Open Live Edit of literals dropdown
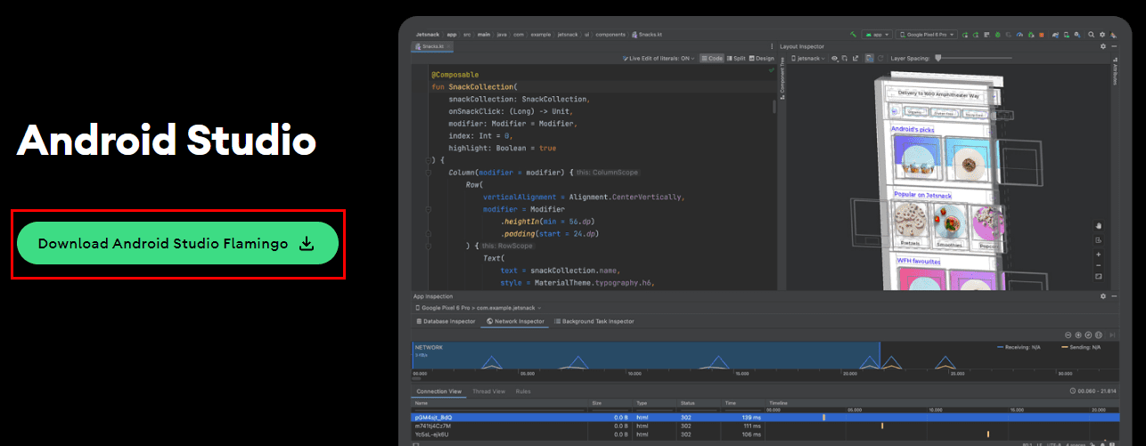This screenshot has width=1146, height=446. point(659,58)
